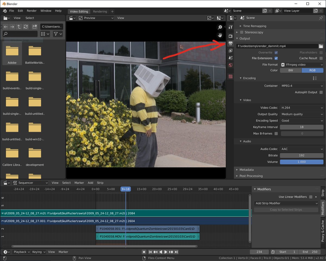The width and height of the screenshot is (326, 261).
Task: Open encoding presets list icon
Action: tap(315, 78)
